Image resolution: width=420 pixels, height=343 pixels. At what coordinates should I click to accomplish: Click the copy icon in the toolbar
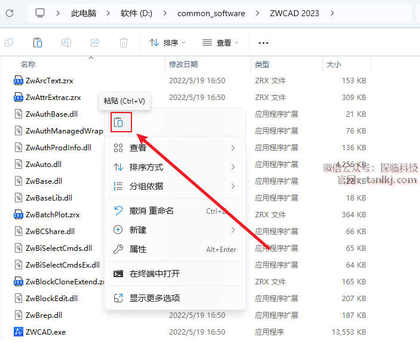point(9,43)
